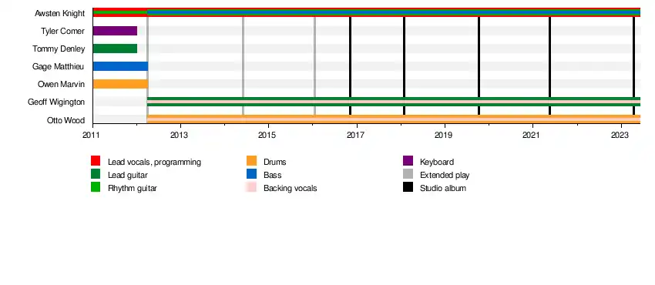Select Tyler Comer's purple keyboard bar
Screen dimensions: 655x285
(x=116, y=31)
